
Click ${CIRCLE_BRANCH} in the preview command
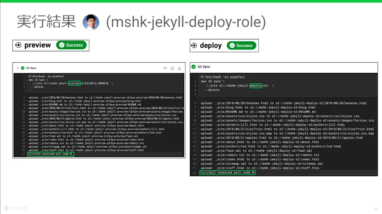pos(97,83)
